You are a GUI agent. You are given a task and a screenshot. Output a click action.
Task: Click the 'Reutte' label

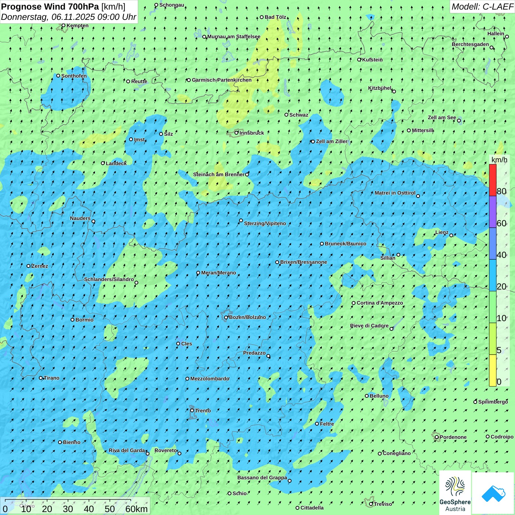(x=139, y=81)
